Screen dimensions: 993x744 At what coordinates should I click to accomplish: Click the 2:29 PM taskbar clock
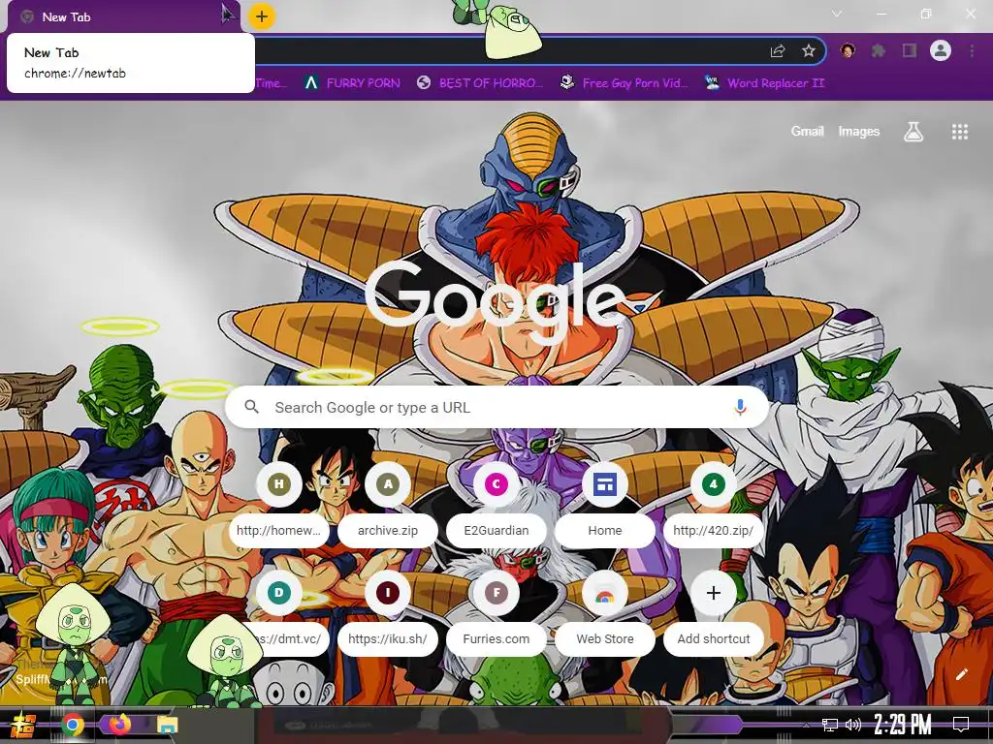tap(903, 724)
